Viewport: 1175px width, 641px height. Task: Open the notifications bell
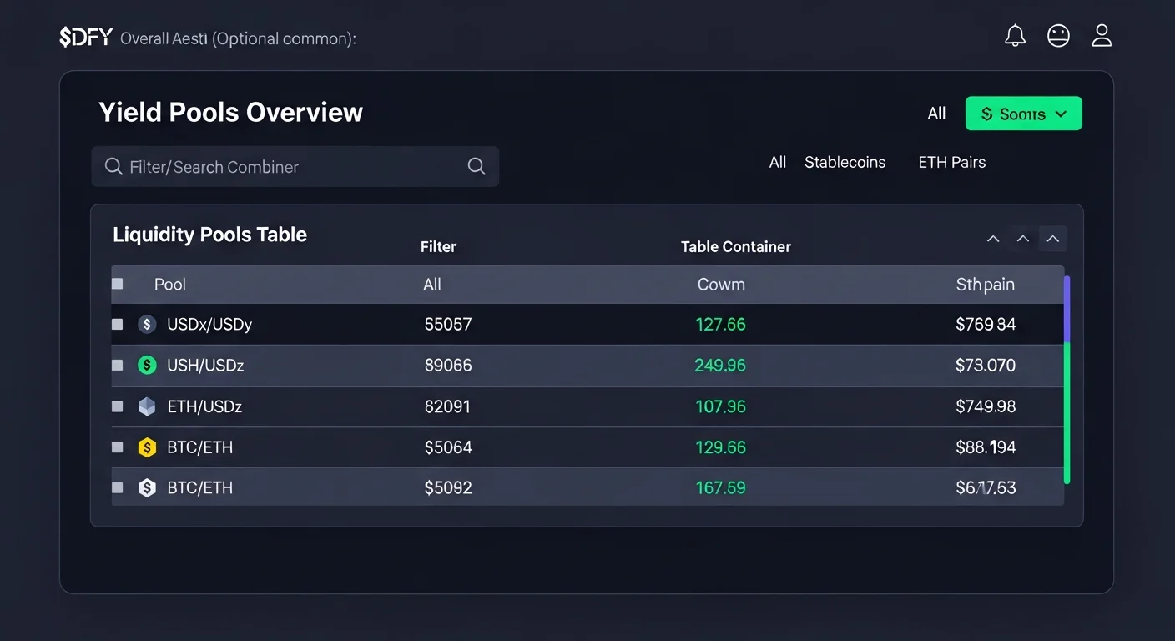[1015, 36]
